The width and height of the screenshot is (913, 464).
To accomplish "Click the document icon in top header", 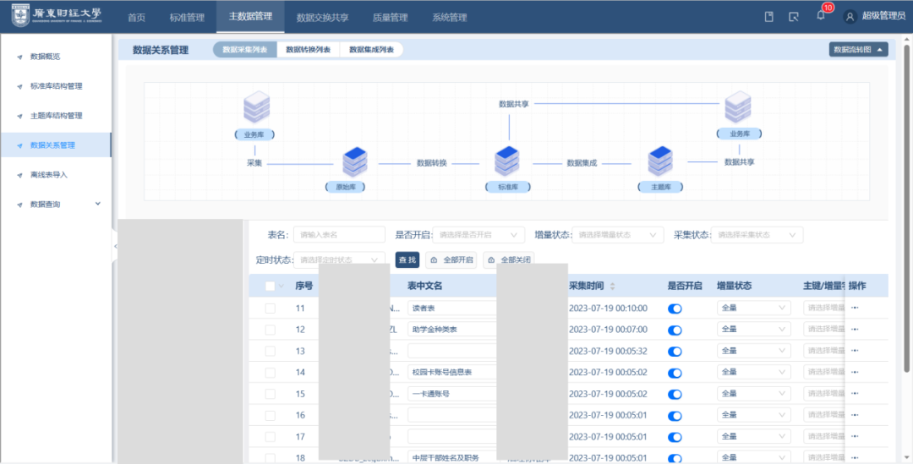I will click(x=768, y=17).
